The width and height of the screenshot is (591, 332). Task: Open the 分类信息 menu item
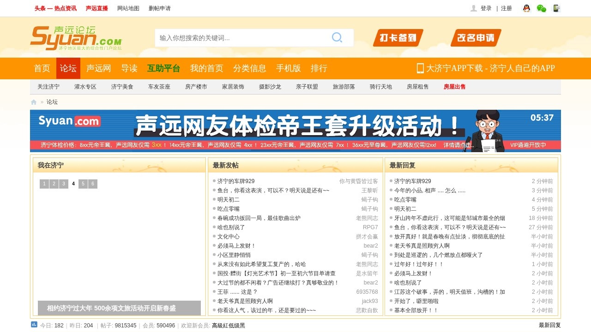click(x=250, y=68)
